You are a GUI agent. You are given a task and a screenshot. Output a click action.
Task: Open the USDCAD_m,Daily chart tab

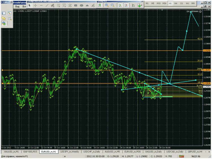(175, 152)
